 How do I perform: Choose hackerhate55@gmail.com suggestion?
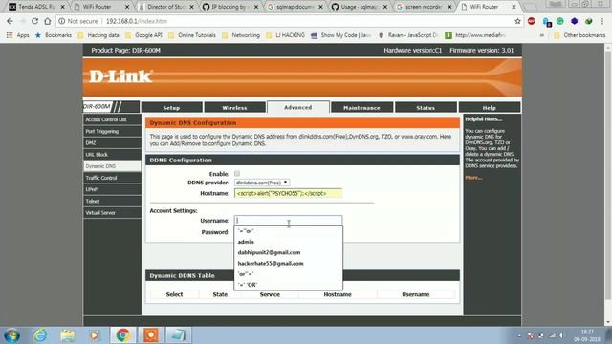[289, 264]
